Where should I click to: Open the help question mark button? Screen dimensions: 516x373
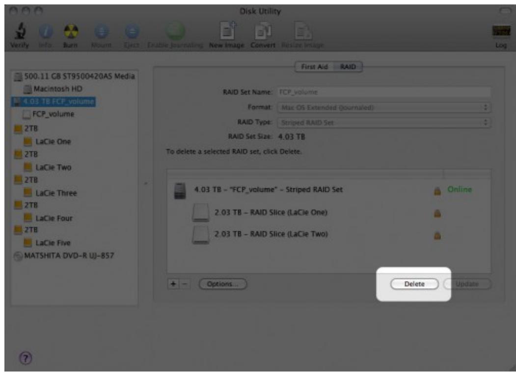point(26,358)
